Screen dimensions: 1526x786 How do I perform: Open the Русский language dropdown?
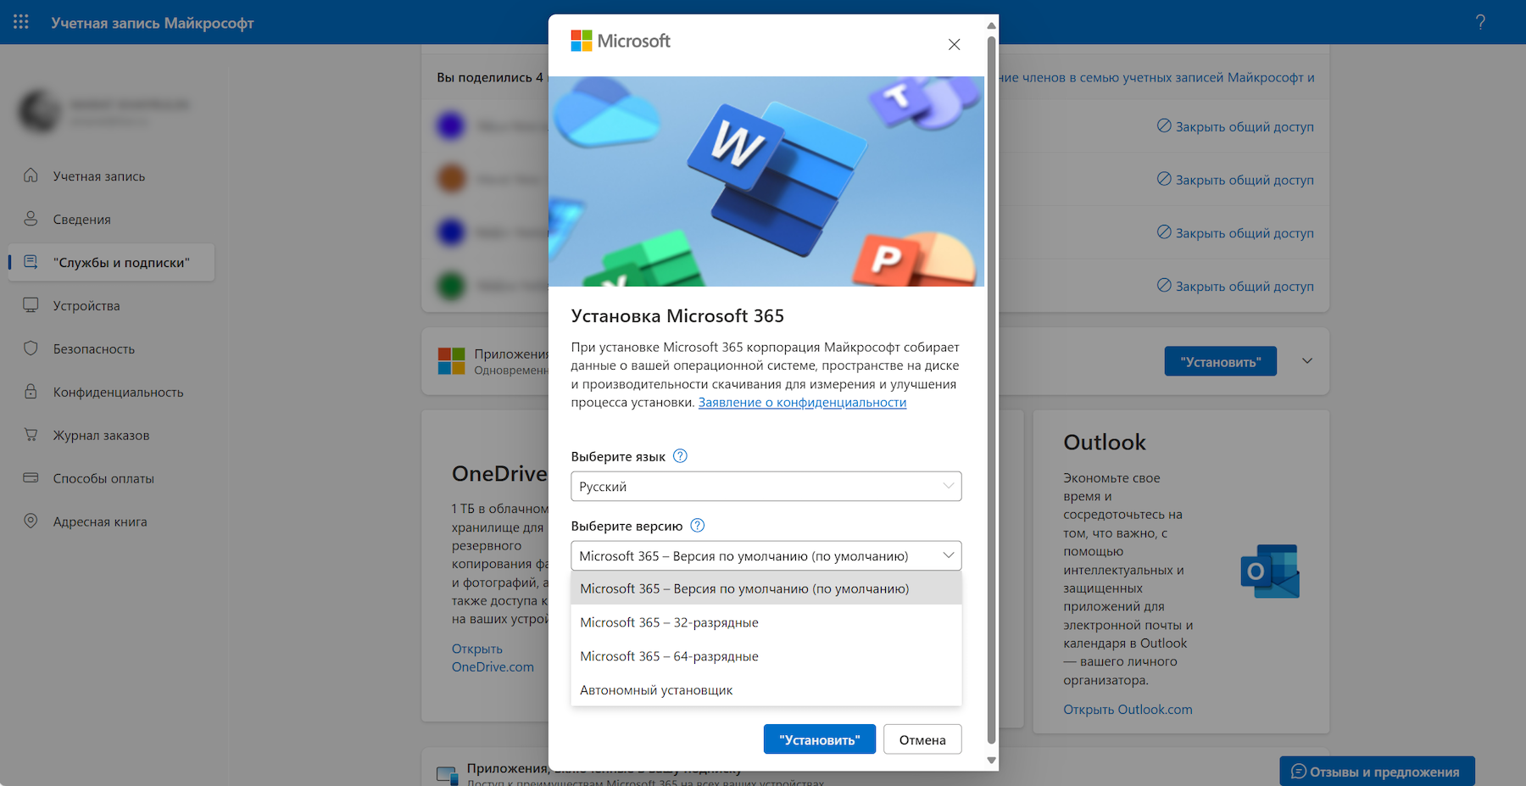[766, 487]
